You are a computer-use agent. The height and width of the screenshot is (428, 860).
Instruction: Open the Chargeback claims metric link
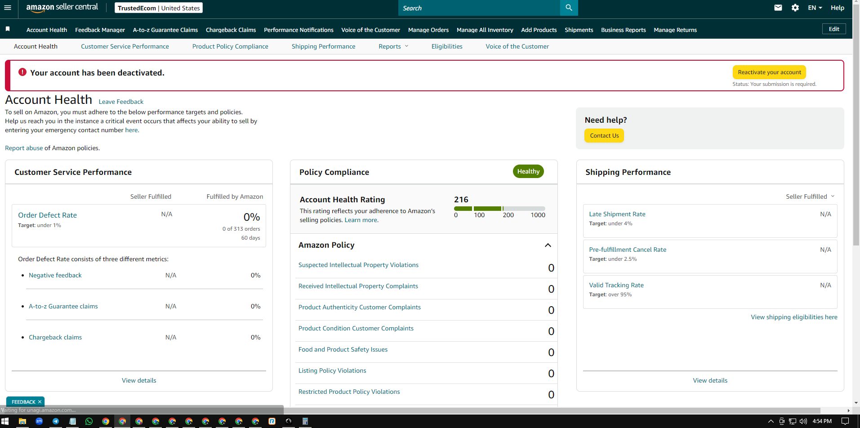tap(55, 337)
